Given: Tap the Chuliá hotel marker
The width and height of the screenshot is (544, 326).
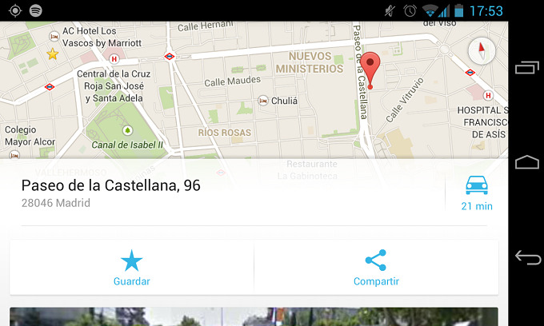Looking at the screenshot, I should pyautogui.click(x=263, y=101).
